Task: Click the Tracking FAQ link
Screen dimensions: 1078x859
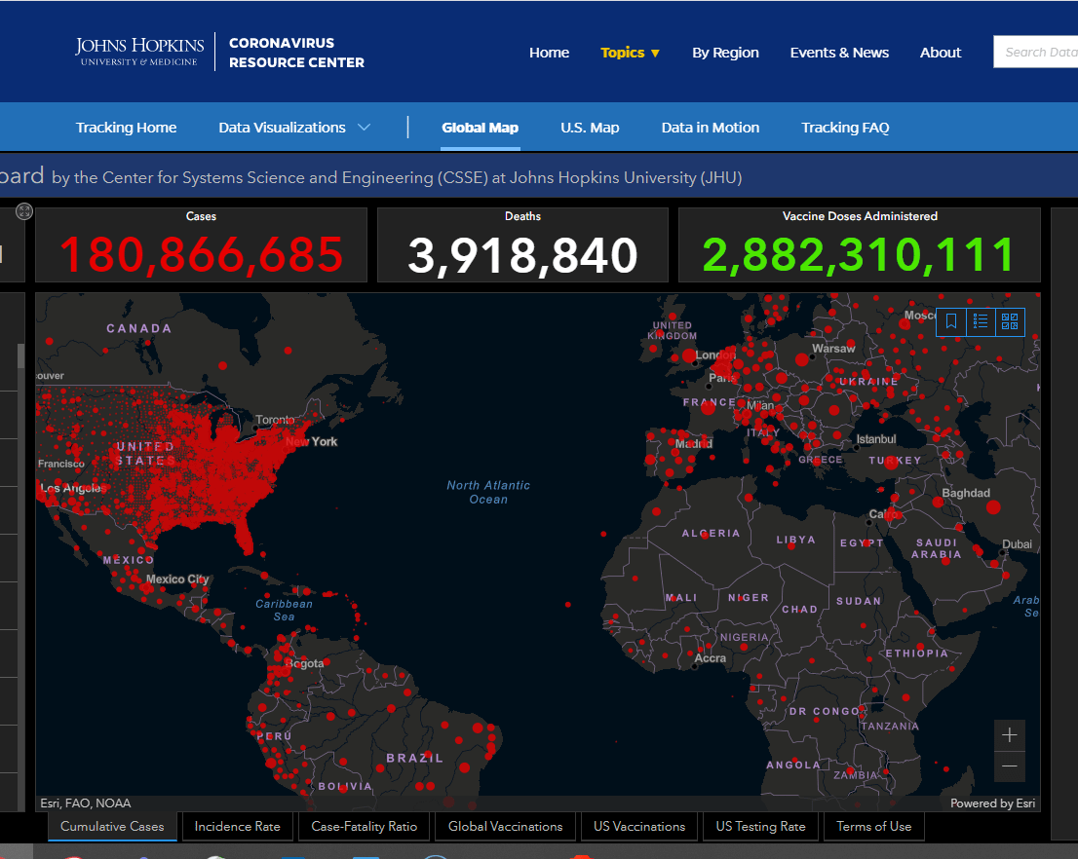Action: pos(845,128)
